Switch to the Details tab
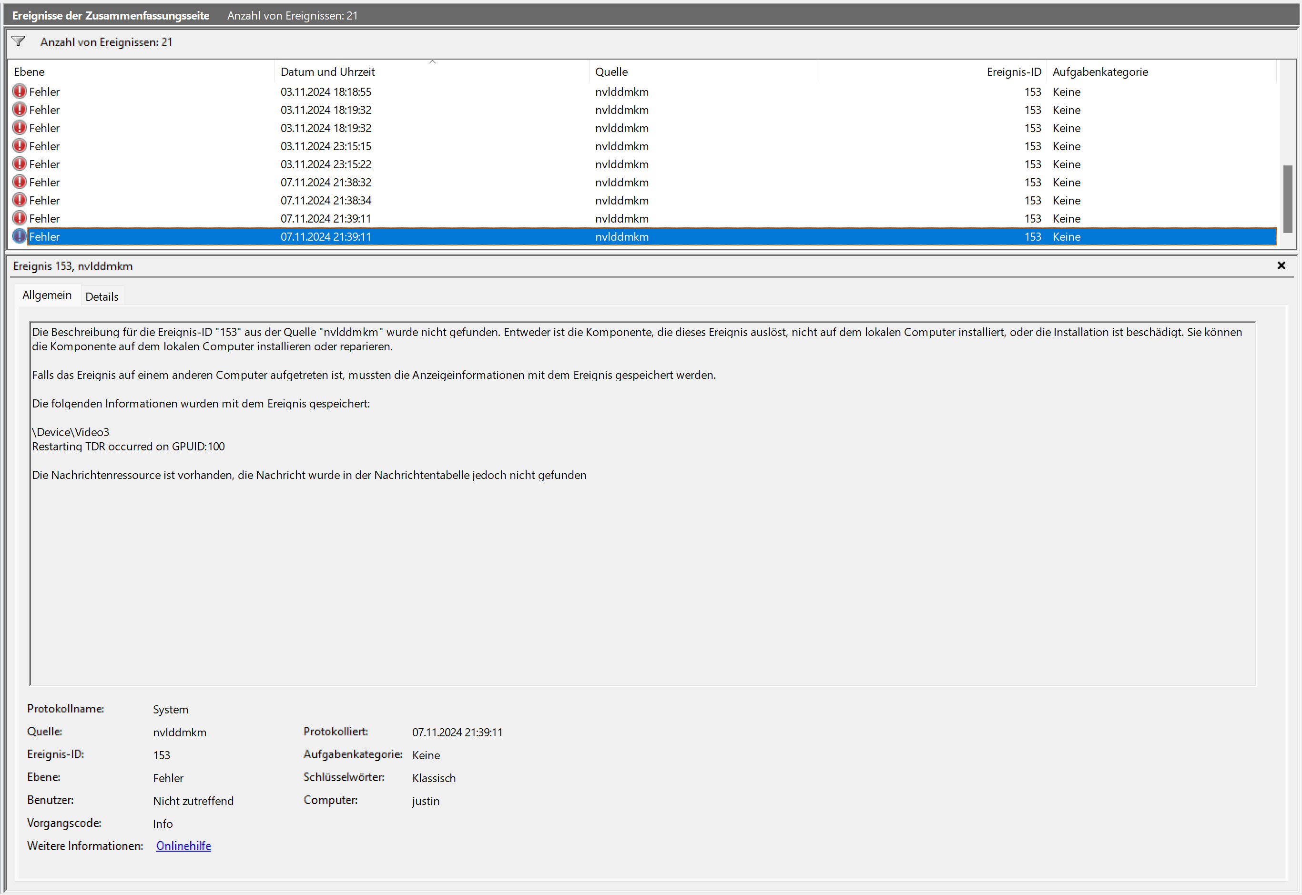 102,296
